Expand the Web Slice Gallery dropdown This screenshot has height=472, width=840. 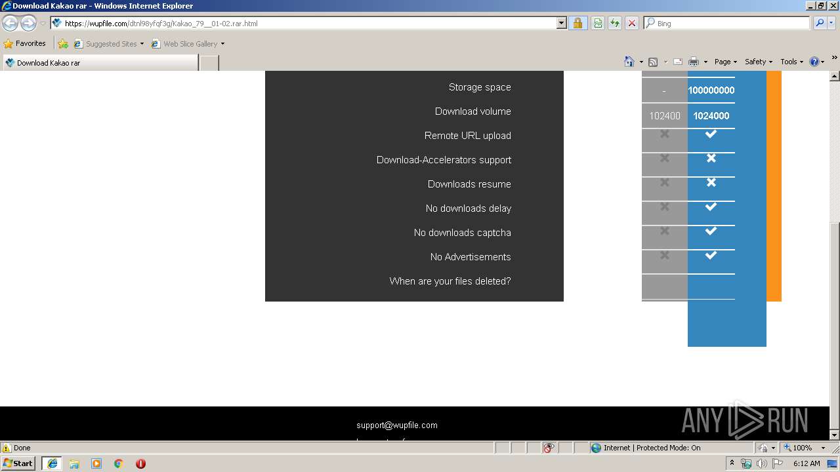tap(222, 44)
